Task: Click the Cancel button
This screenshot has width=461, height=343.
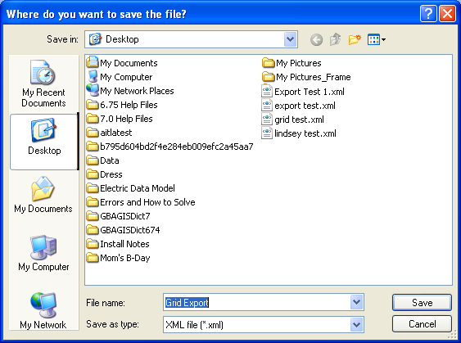Action: [x=422, y=324]
